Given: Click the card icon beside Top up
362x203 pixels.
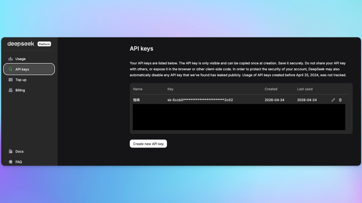Looking at the screenshot, I should pyautogui.click(x=11, y=80).
